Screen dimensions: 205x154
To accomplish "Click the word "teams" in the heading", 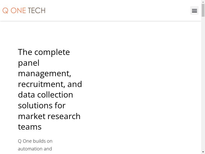I will coord(30,127).
